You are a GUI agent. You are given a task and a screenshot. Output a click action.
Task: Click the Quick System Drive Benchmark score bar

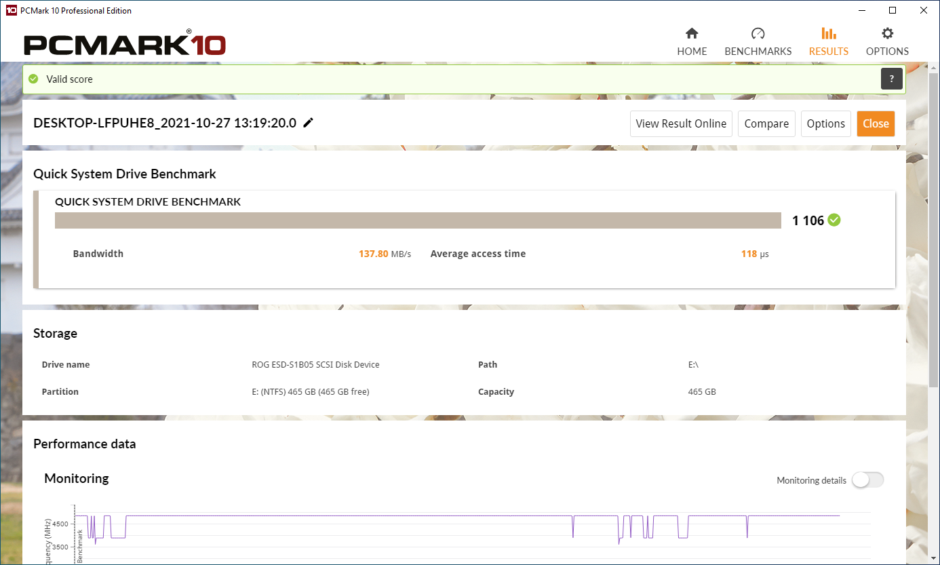pos(418,220)
